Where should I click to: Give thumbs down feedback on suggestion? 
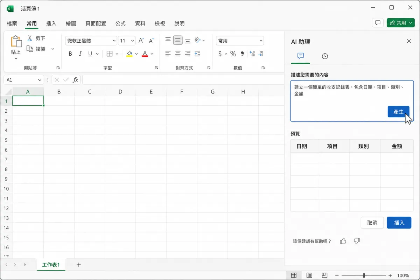coord(357,241)
